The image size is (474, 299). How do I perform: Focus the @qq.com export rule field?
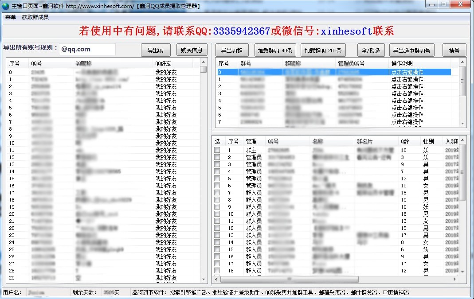coord(87,49)
